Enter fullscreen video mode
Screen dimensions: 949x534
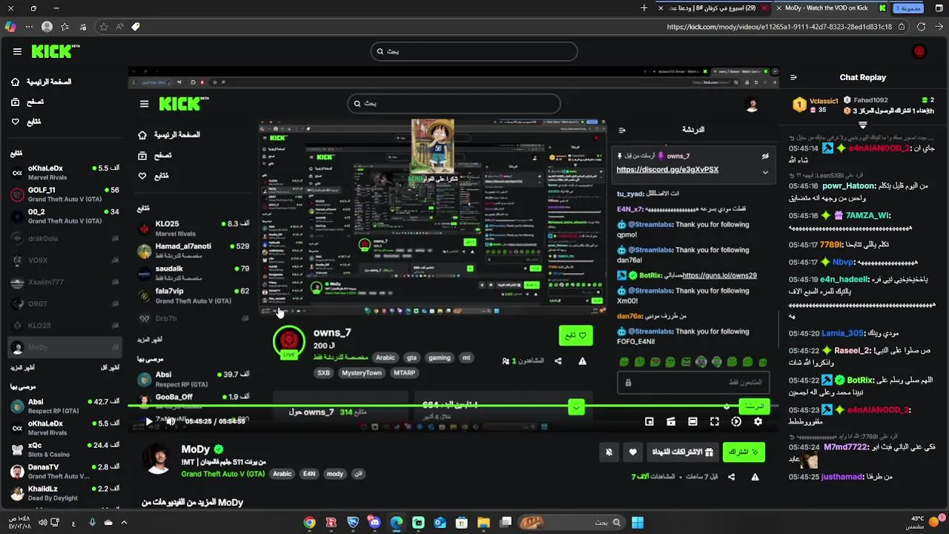(x=714, y=421)
